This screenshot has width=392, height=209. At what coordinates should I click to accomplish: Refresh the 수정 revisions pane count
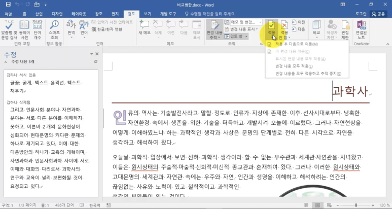[96, 61]
